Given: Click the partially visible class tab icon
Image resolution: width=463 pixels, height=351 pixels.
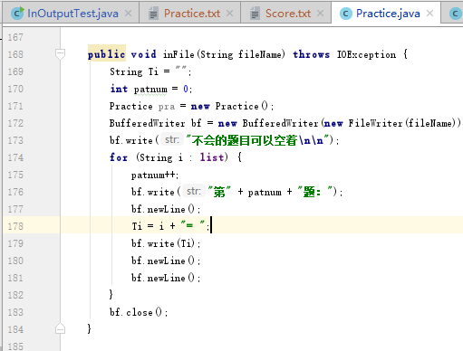Looking at the screenshot, I should point(456,14).
